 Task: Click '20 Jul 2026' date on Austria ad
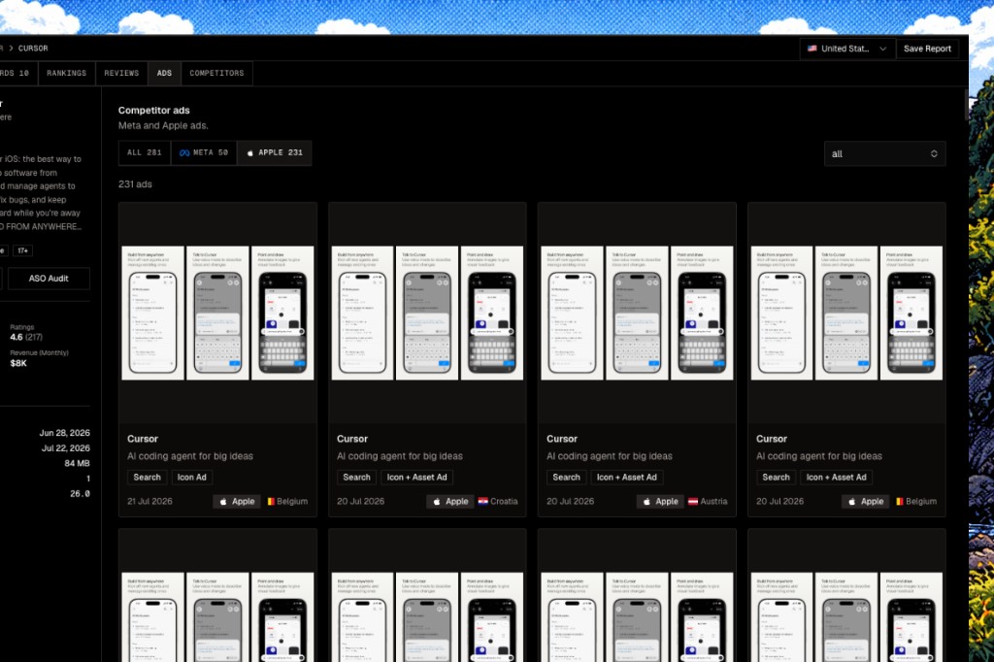pos(570,502)
